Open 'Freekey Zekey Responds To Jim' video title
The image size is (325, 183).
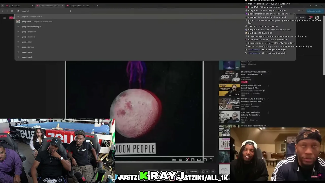point(254,126)
